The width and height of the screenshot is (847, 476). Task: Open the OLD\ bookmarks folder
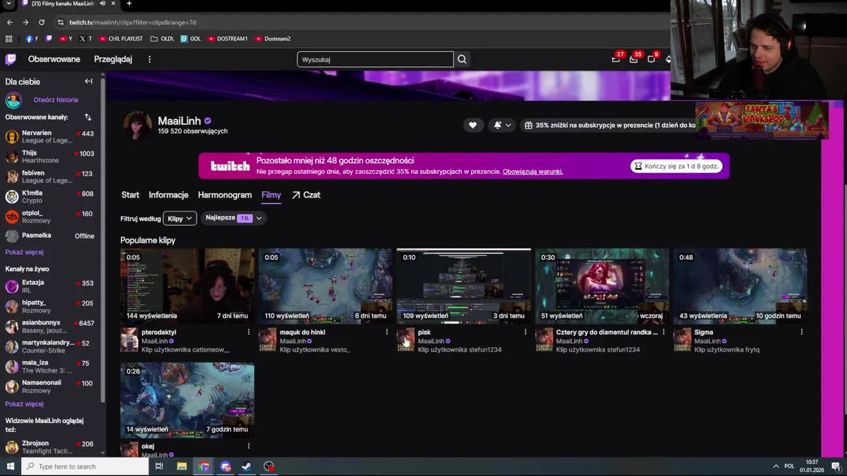[x=162, y=39]
